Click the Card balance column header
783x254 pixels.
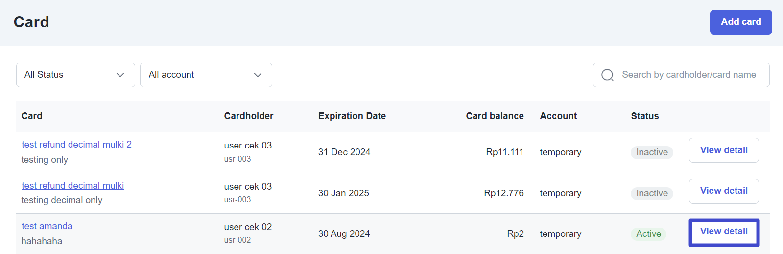(495, 116)
